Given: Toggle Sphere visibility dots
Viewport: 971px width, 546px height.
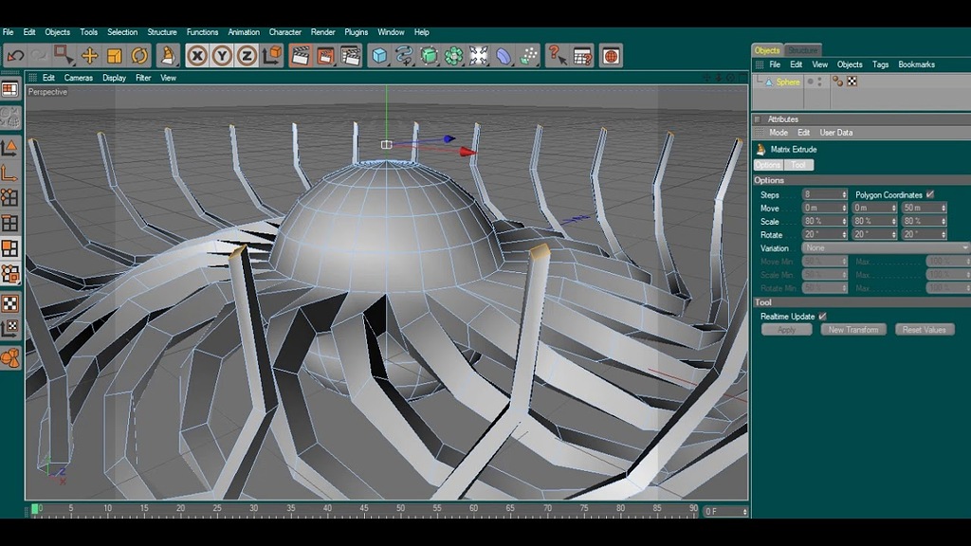Looking at the screenshot, I should (819, 82).
